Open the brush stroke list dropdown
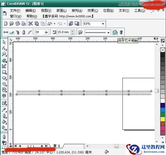This screenshot has height=155, width=166. (x=108, y=33)
